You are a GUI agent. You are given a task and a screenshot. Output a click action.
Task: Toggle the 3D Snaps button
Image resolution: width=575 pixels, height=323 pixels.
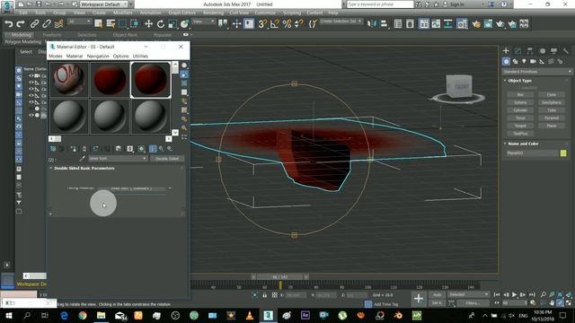(262, 24)
